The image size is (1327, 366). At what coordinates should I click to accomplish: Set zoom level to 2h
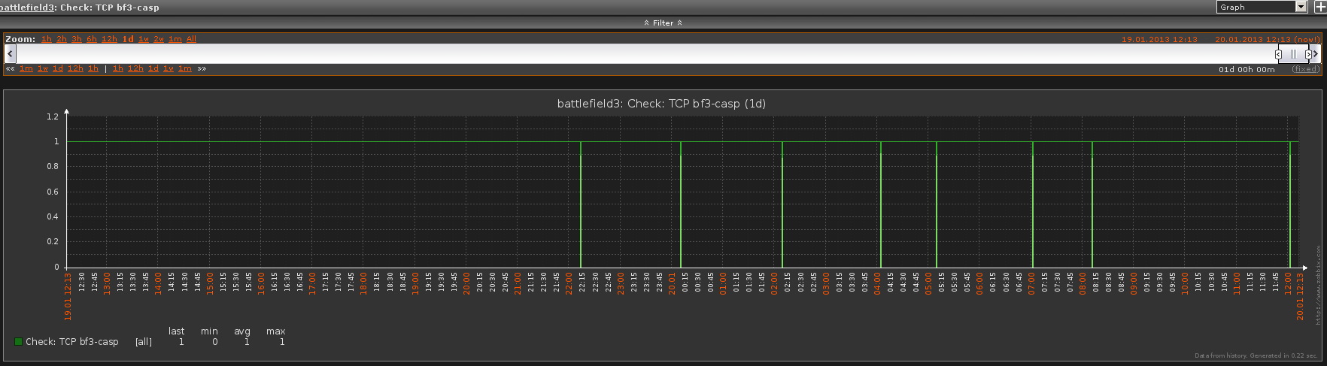62,39
